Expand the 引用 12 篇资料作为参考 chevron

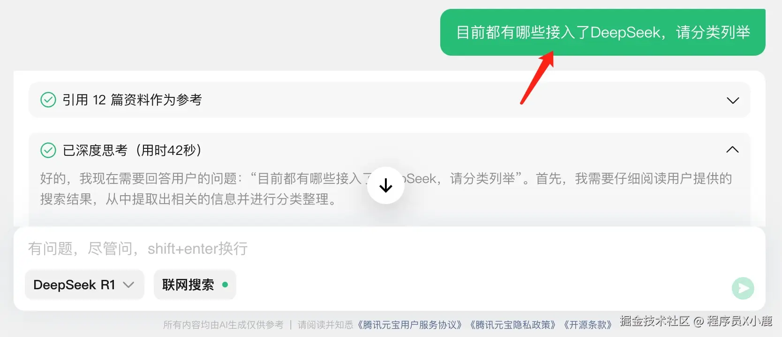[x=732, y=101]
